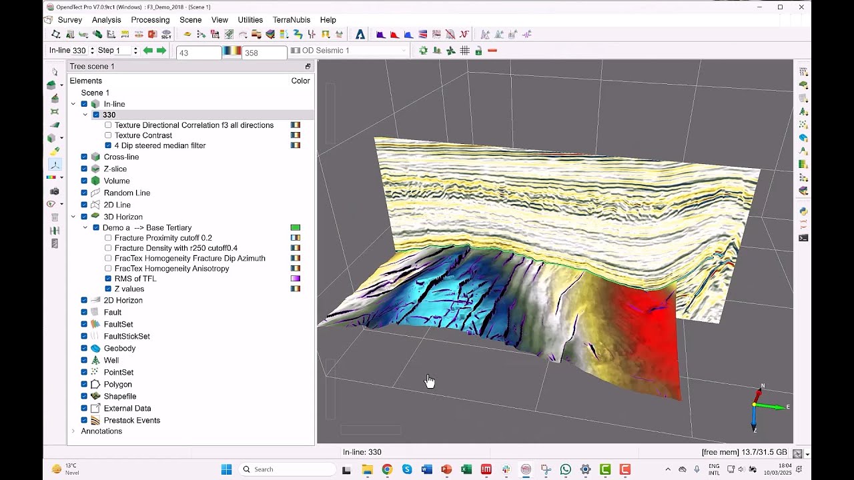Select the pointer interact mode icon
The height and width of the screenshot is (480, 854).
55,72
